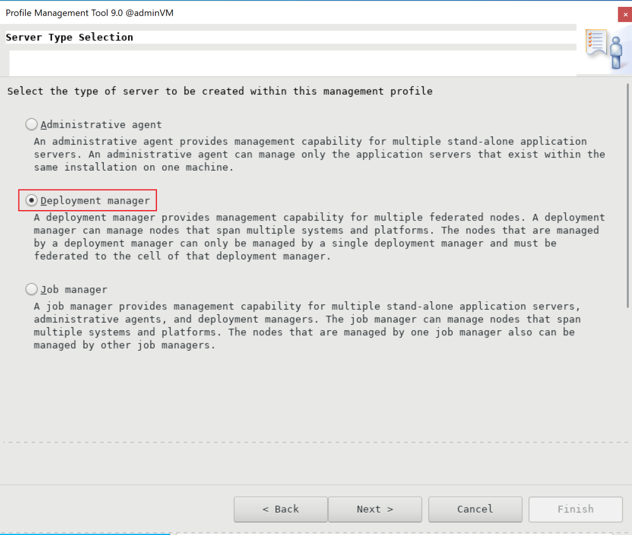Click the Back button

tap(280, 509)
